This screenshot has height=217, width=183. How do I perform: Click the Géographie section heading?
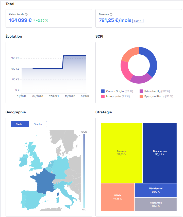tap(16, 112)
